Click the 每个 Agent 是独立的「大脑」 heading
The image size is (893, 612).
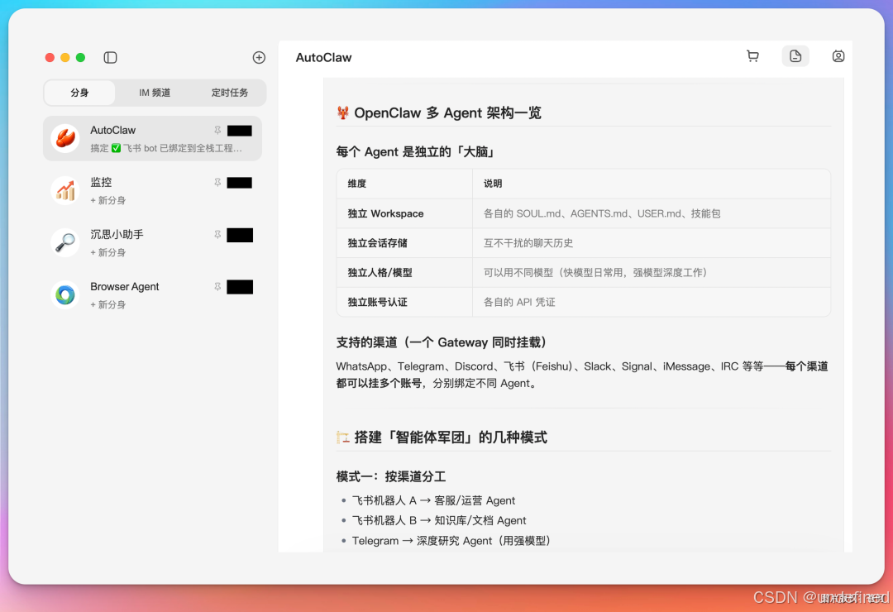click(416, 152)
